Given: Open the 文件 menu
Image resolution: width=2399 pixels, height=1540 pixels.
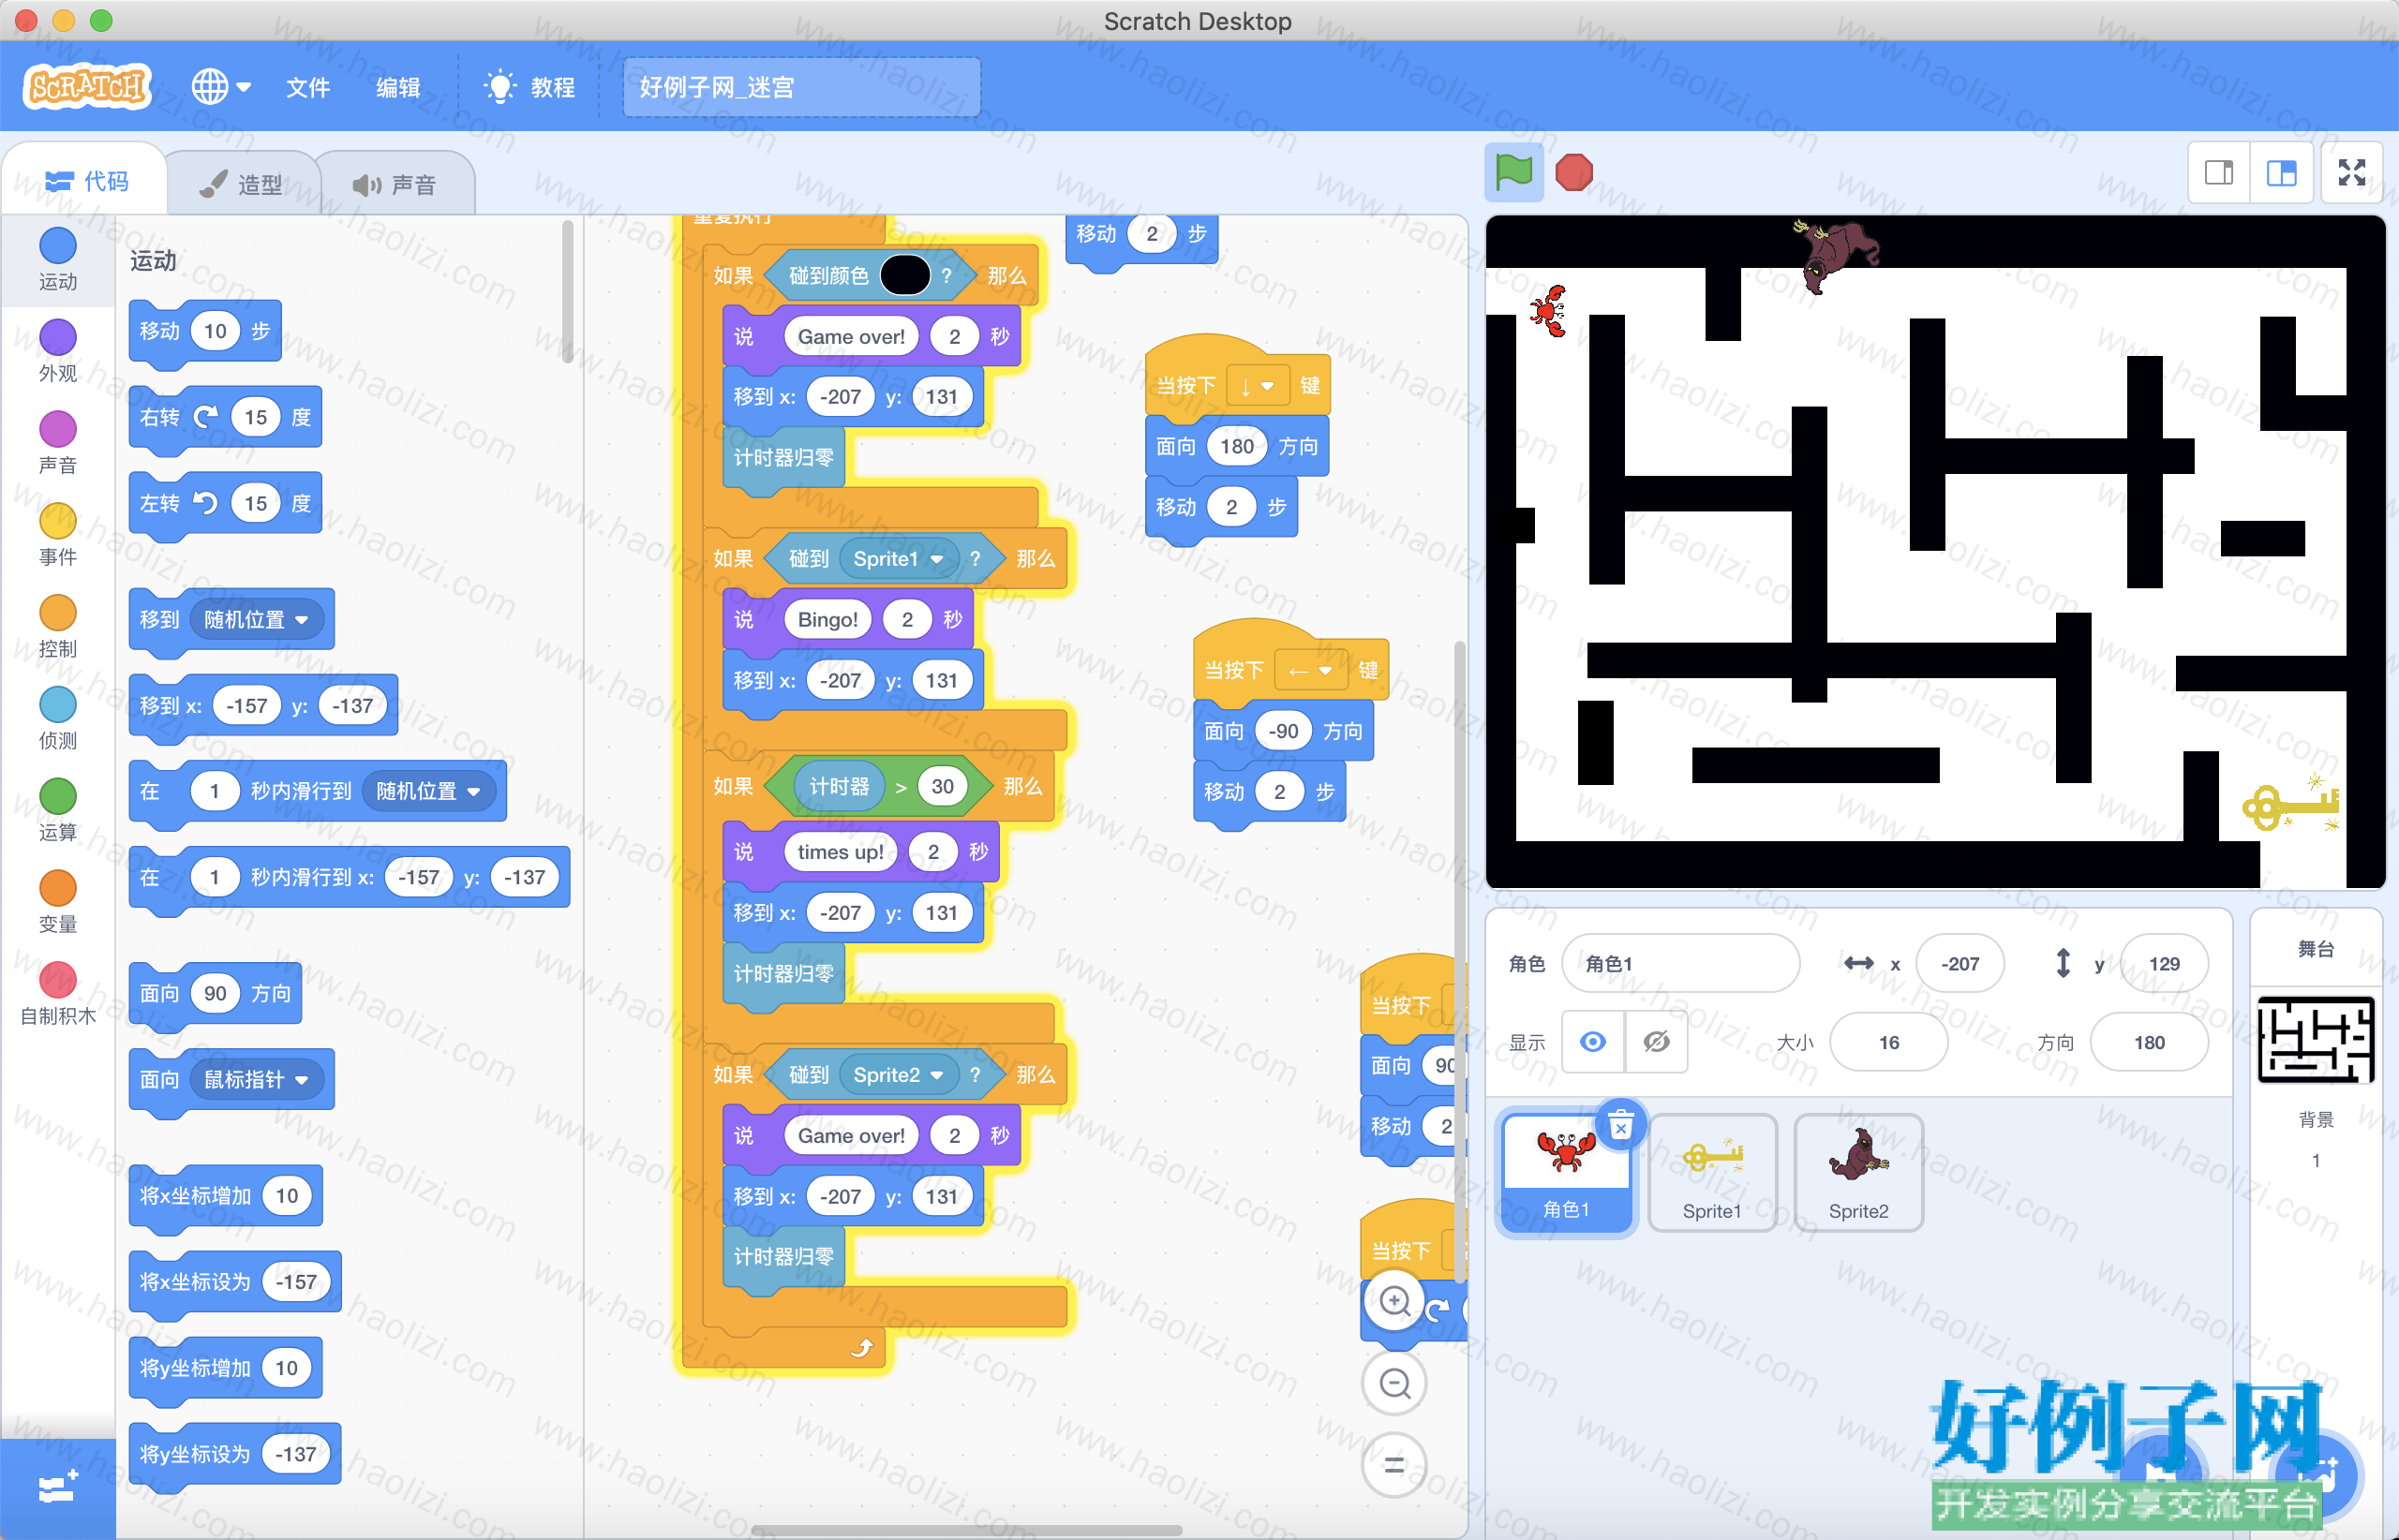Looking at the screenshot, I should [307, 87].
